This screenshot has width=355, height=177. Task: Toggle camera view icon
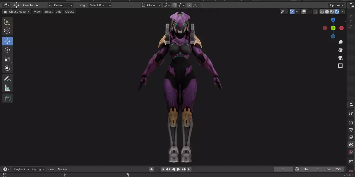tap(340, 58)
